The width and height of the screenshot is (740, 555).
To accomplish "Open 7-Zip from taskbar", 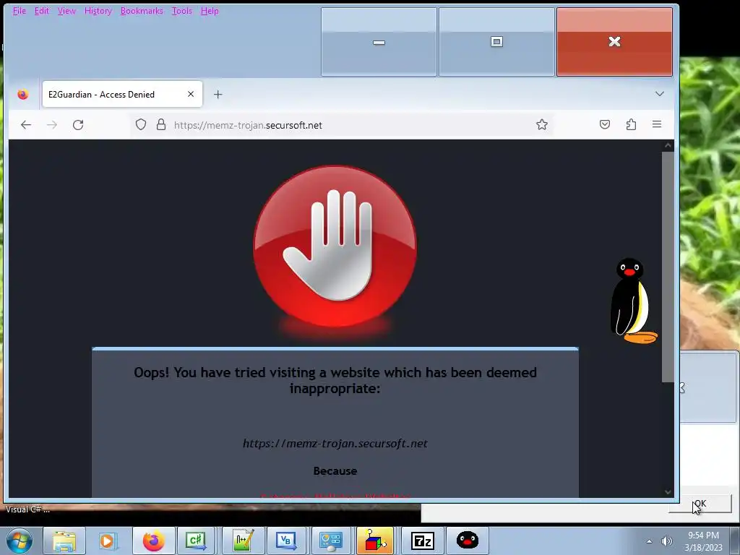I will pos(422,541).
